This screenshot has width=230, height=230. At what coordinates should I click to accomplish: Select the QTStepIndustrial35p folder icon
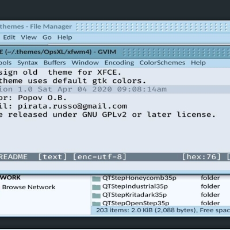(96, 187)
